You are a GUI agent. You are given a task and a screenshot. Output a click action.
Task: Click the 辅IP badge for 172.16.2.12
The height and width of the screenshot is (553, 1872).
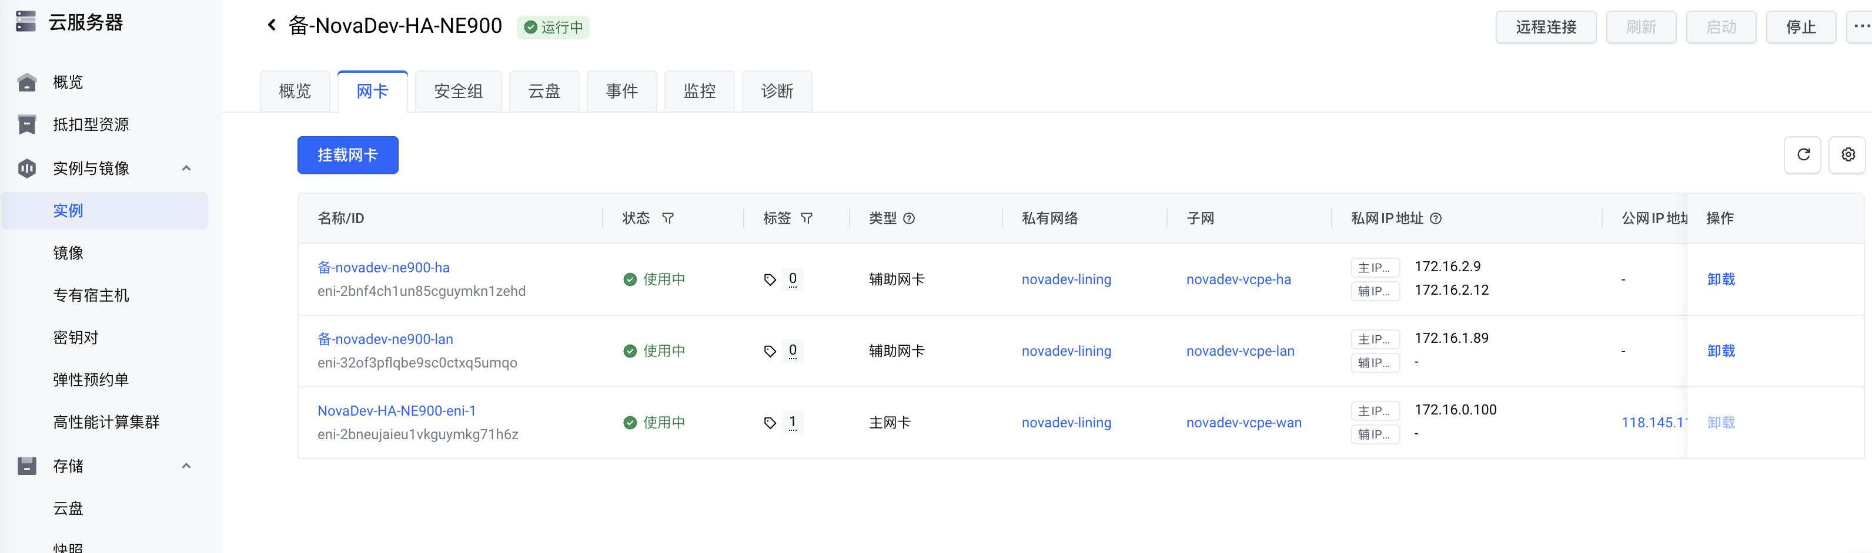(1375, 291)
